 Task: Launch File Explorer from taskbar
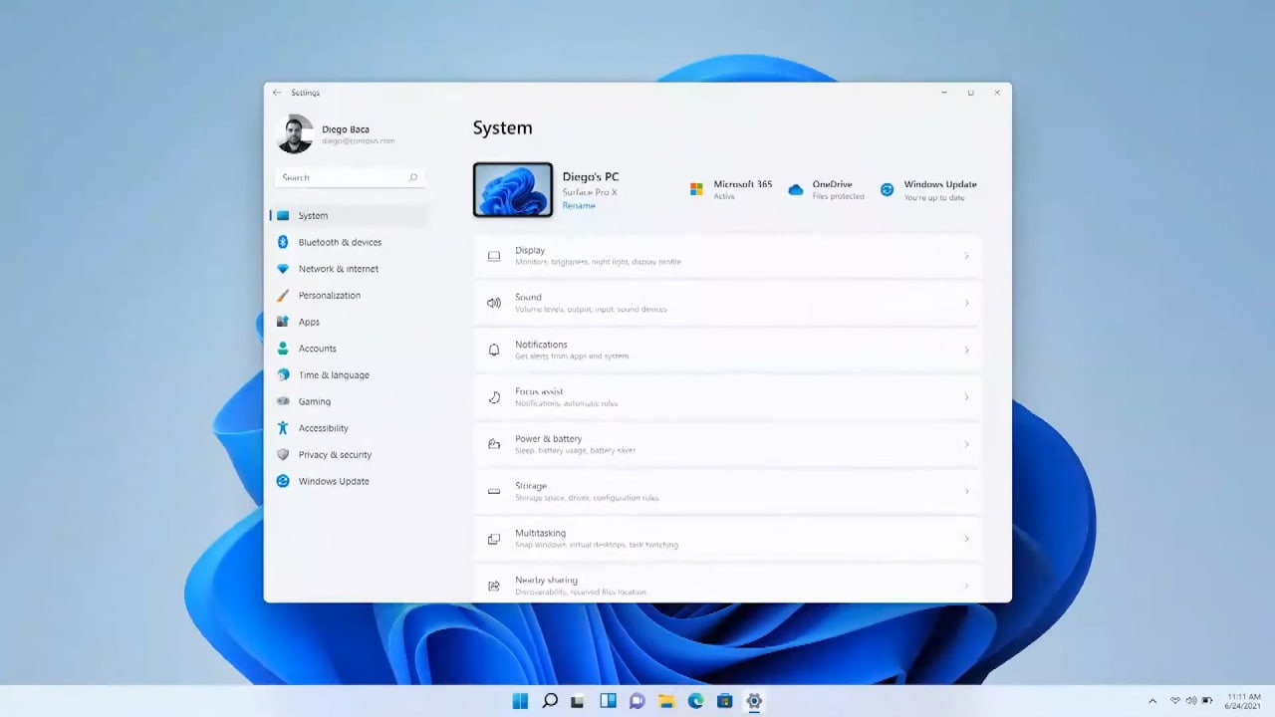point(666,701)
